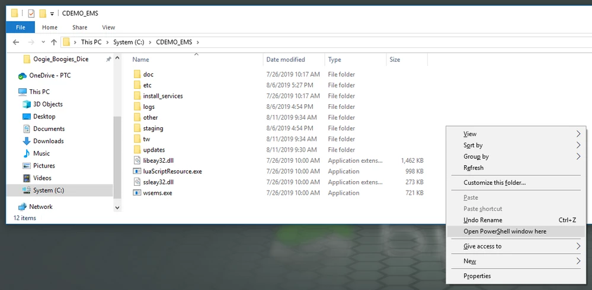Open Customize Quick Access Toolbar dropdown
This screenshot has width=592, height=290.
click(52, 14)
